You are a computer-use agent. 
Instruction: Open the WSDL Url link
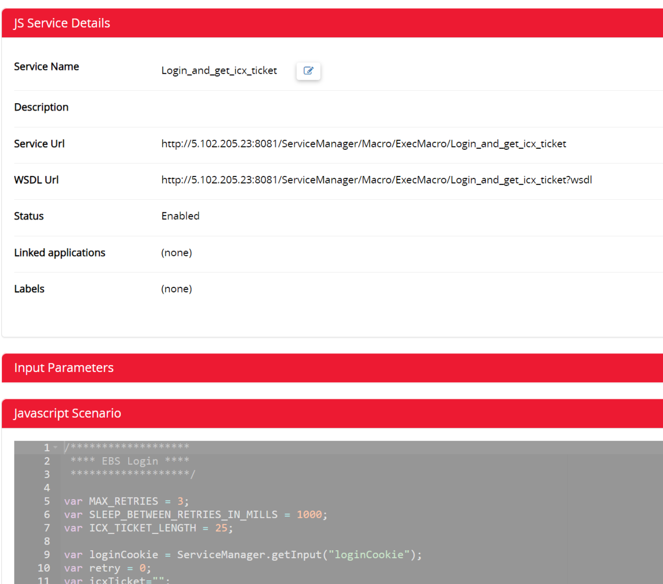(376, 179)
